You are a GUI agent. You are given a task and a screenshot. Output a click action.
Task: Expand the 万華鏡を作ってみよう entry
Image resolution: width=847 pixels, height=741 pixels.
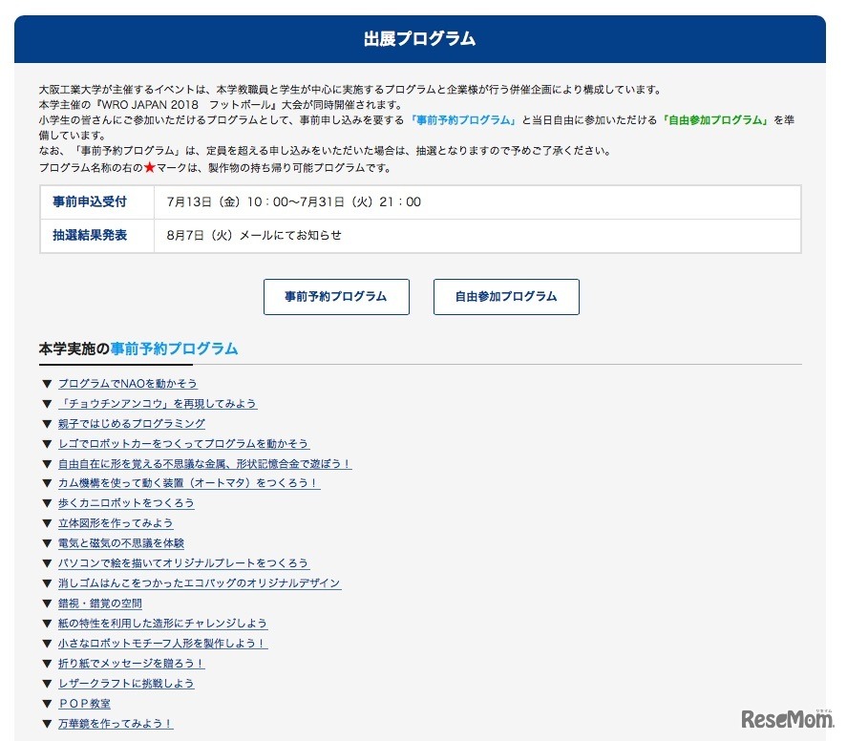pyautogui.click(x=113, y=724)
